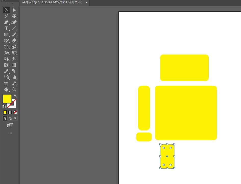This screenshot has height=184, width=241.
Task: Select the Blend tool
Action: [14, 71]
